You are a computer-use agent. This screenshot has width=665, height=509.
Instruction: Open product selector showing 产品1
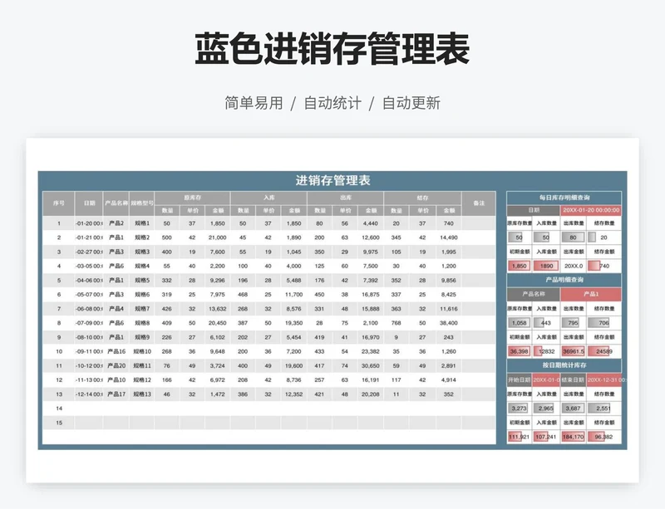tap(591, 294)
